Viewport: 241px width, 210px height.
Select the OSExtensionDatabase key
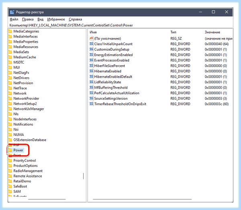(x=30, y=140)
